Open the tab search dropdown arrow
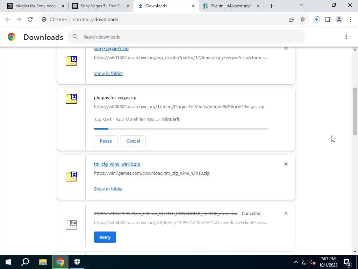Screen dimensions: 358x269 click(x=301, y=5)
